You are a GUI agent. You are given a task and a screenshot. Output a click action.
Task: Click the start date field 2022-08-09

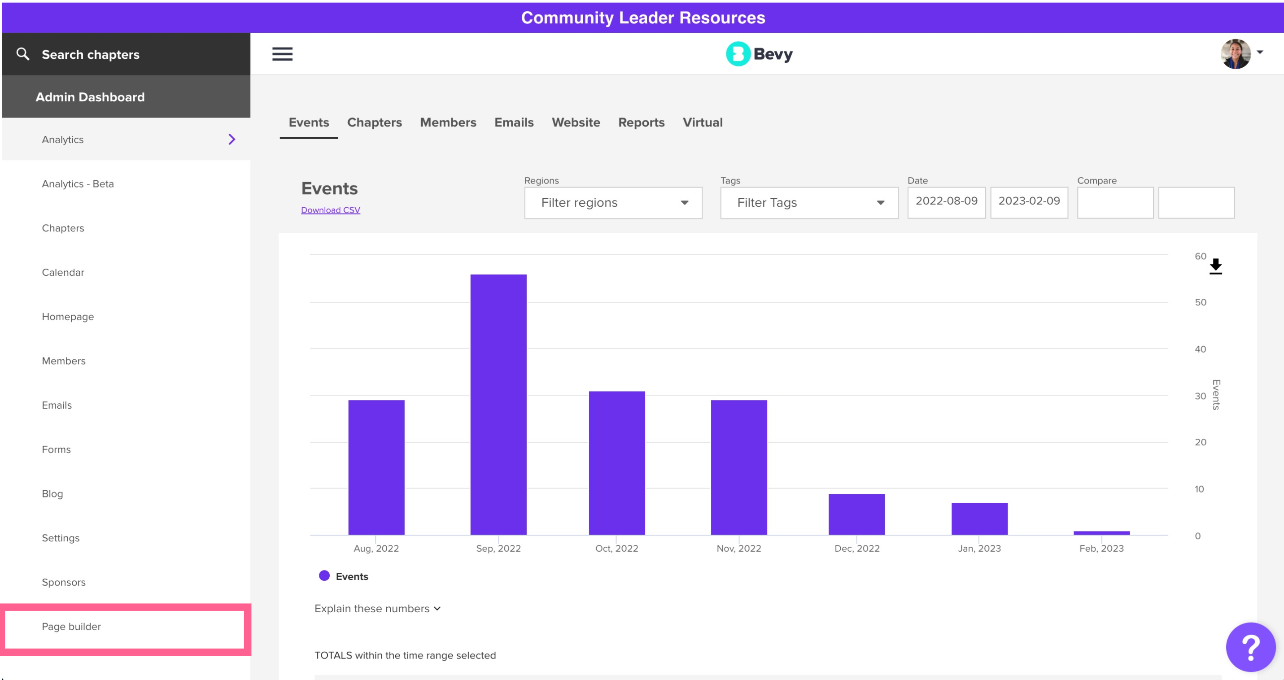[x=946, y=202]
